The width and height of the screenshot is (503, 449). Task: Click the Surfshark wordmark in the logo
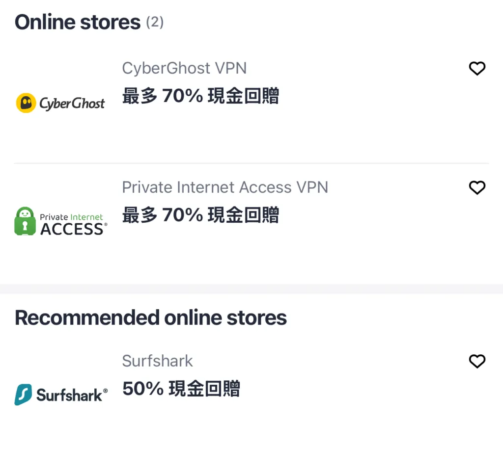[70, 395]
